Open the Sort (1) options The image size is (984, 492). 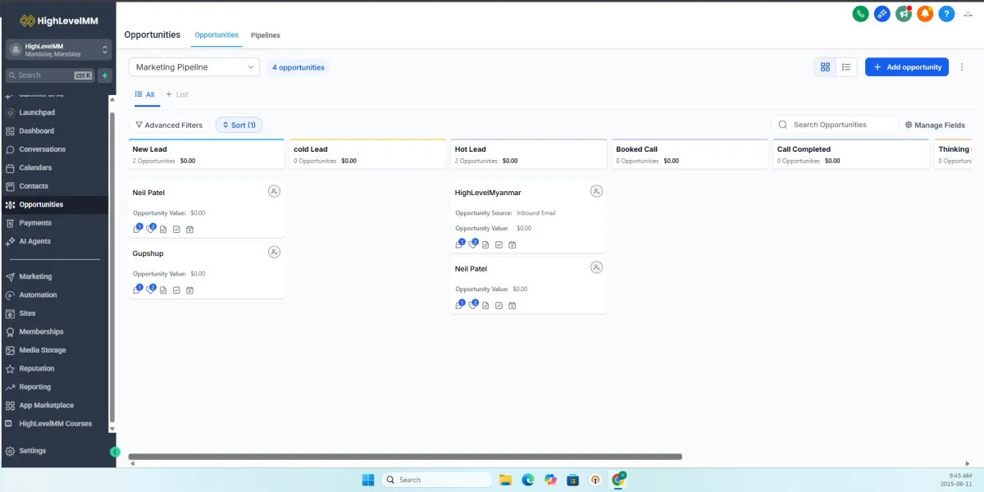[x=239, y=125]
